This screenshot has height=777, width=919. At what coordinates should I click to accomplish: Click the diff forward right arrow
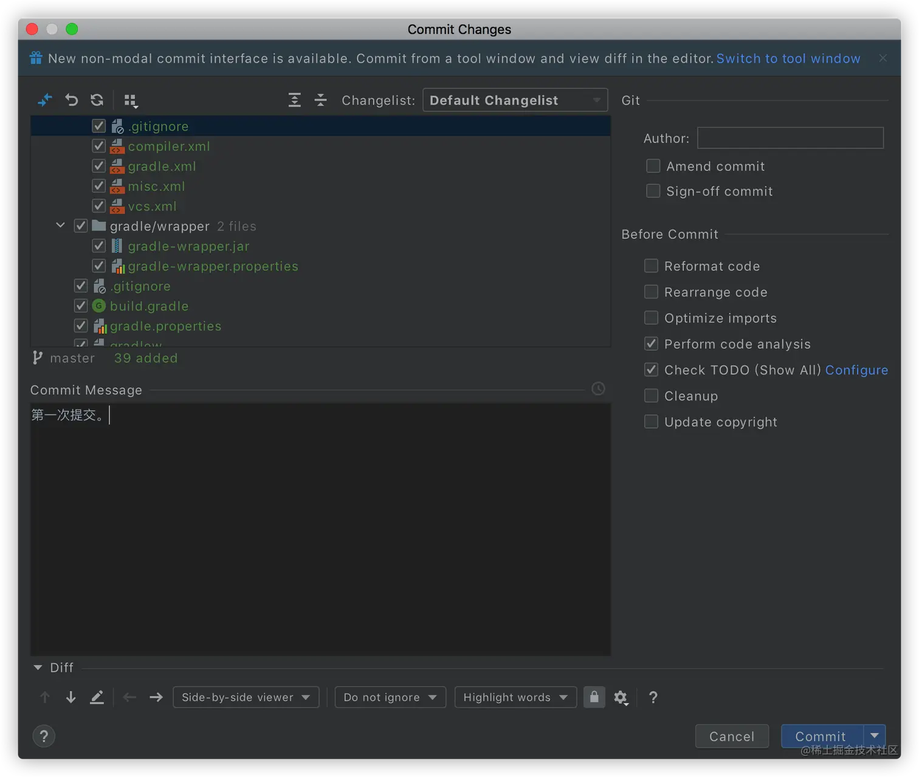point(156,697)
